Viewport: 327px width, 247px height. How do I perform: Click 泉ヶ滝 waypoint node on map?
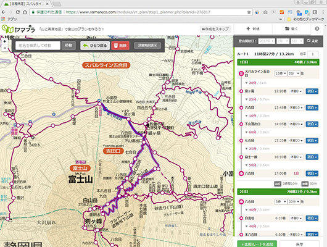[128, 119]
